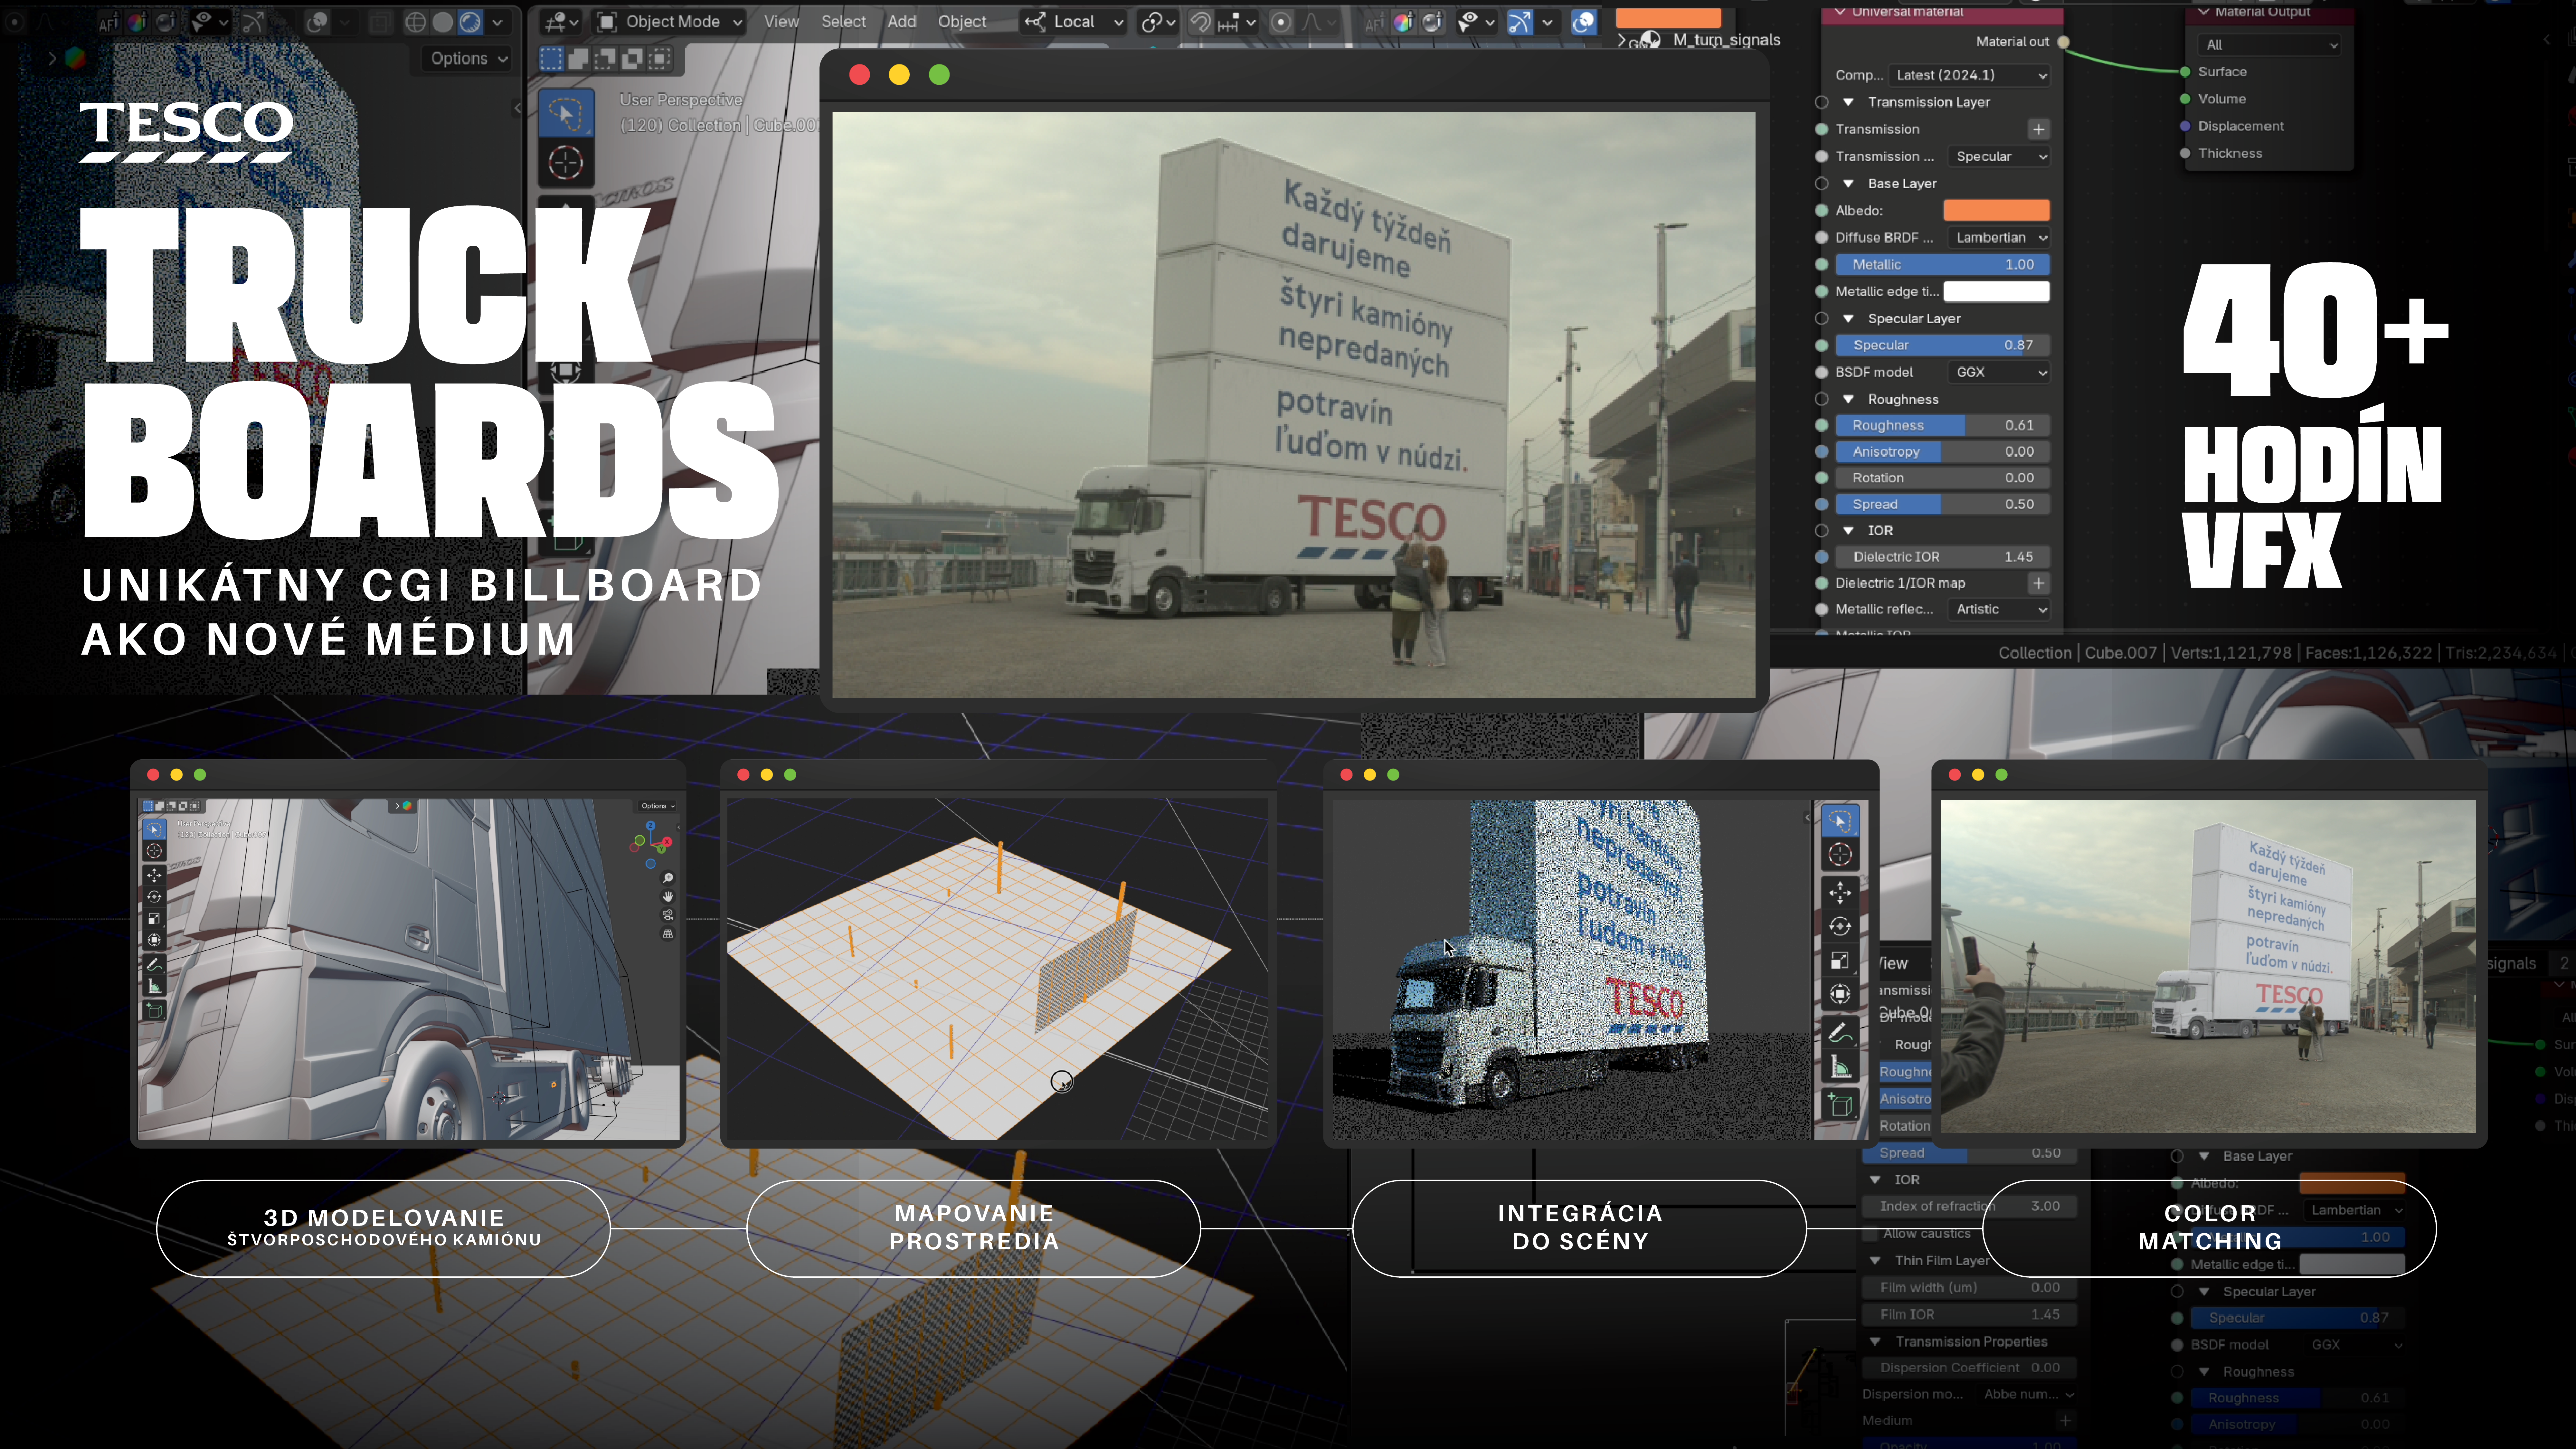Open the Local transform orientation dropdown
The image size is (2576, 1449).
point(1074,22)
